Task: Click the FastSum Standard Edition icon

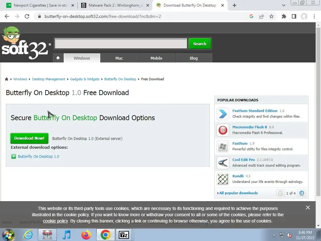Action: [223, 114]
